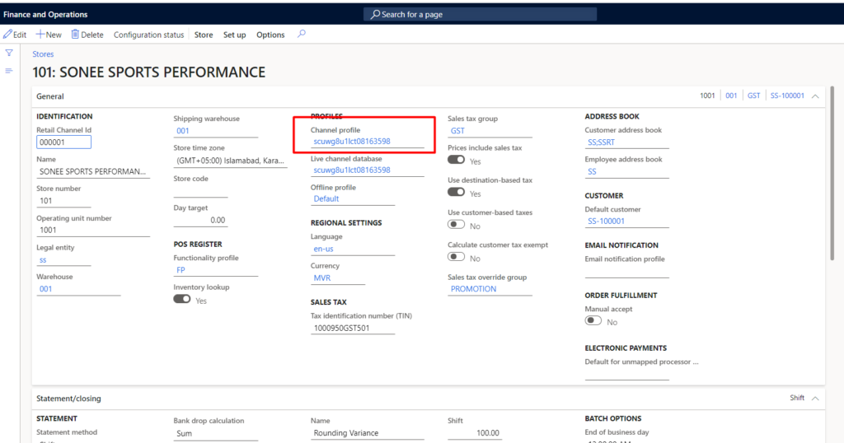Screen dimensions: 844x443
Task: Click the store Name field
Action: [93, 171]
